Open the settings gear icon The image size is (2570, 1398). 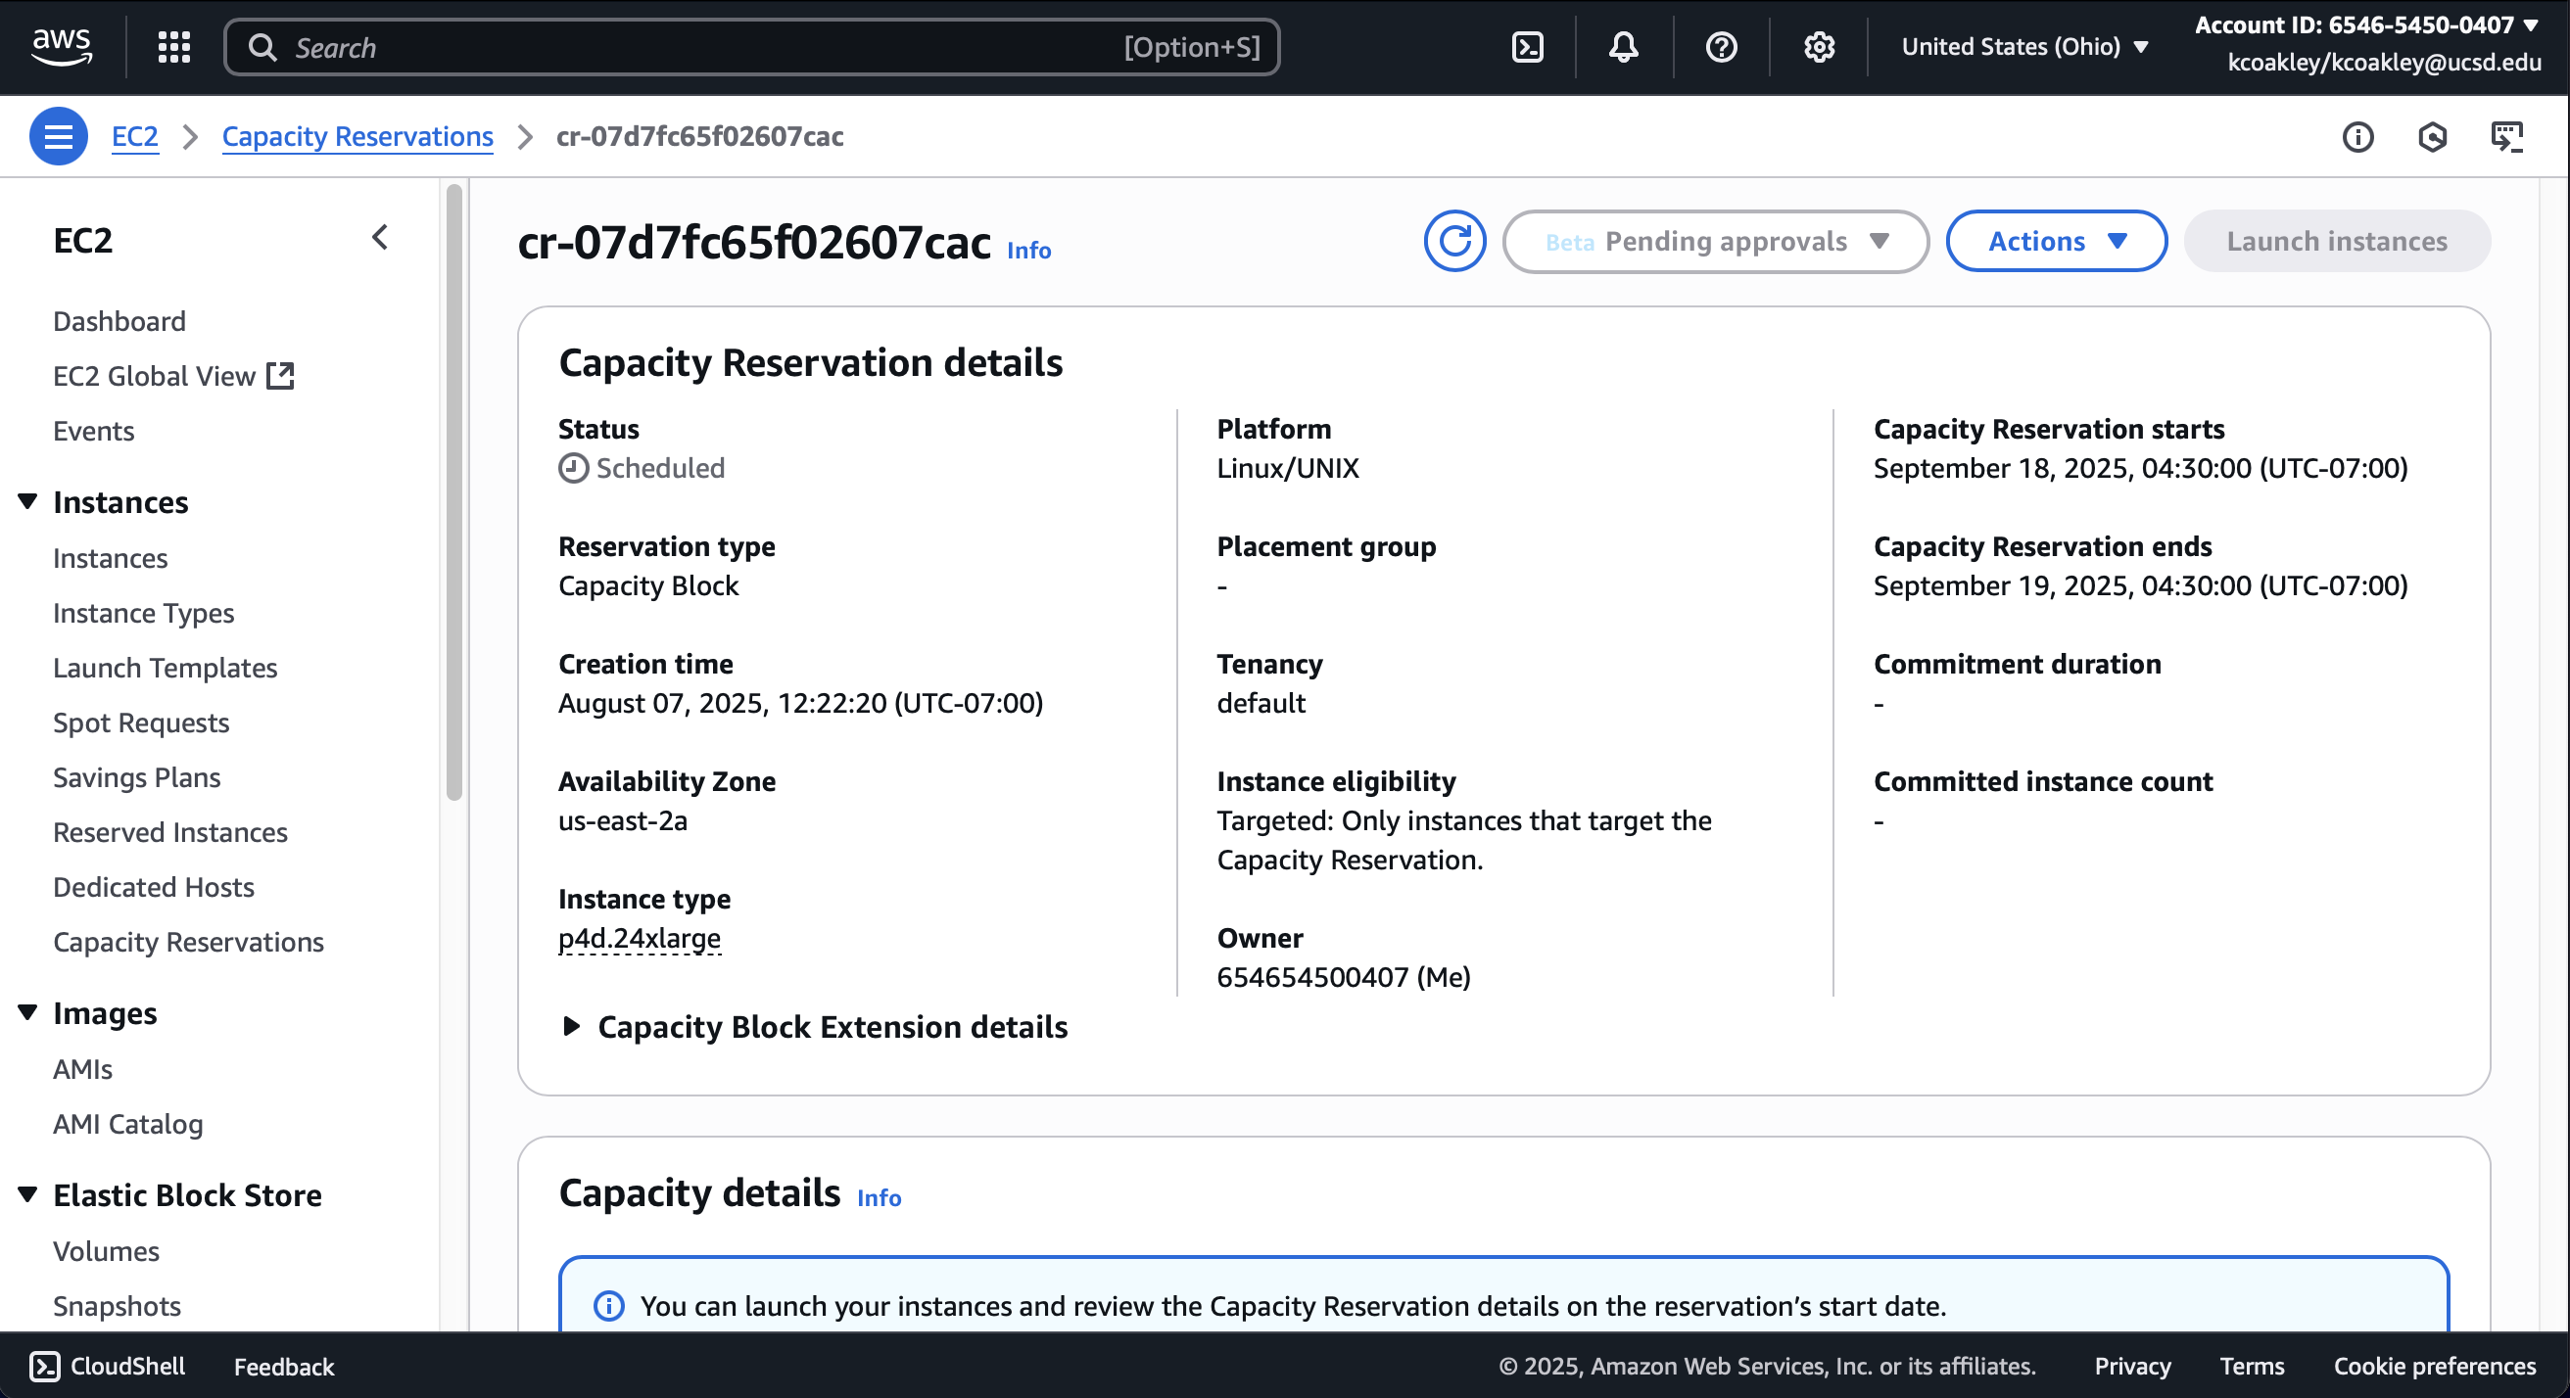coord(1819,47)
